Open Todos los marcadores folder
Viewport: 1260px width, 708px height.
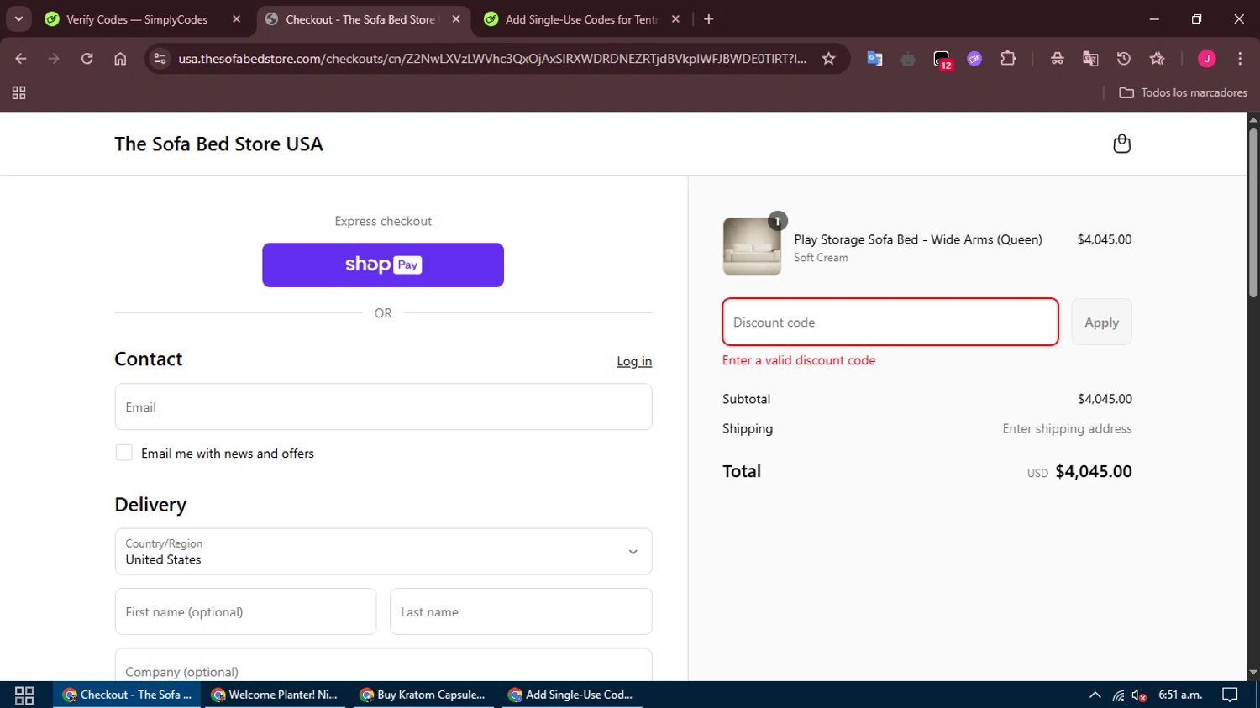click(1183, 92)
